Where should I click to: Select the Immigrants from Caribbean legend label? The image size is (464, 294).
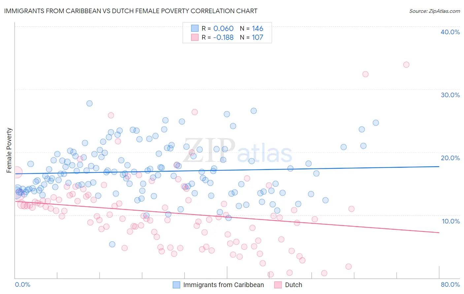click(x=223, y=285)
